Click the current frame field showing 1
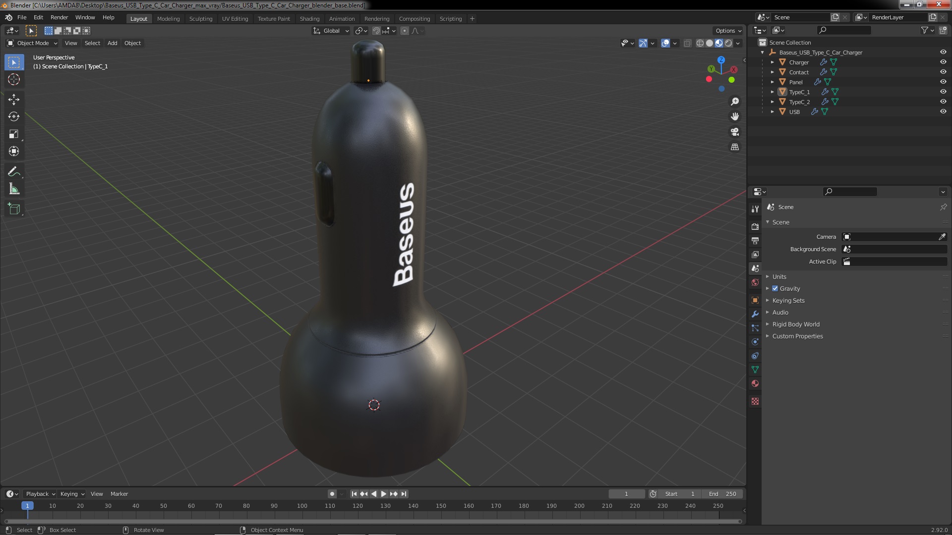 [627, 494]
